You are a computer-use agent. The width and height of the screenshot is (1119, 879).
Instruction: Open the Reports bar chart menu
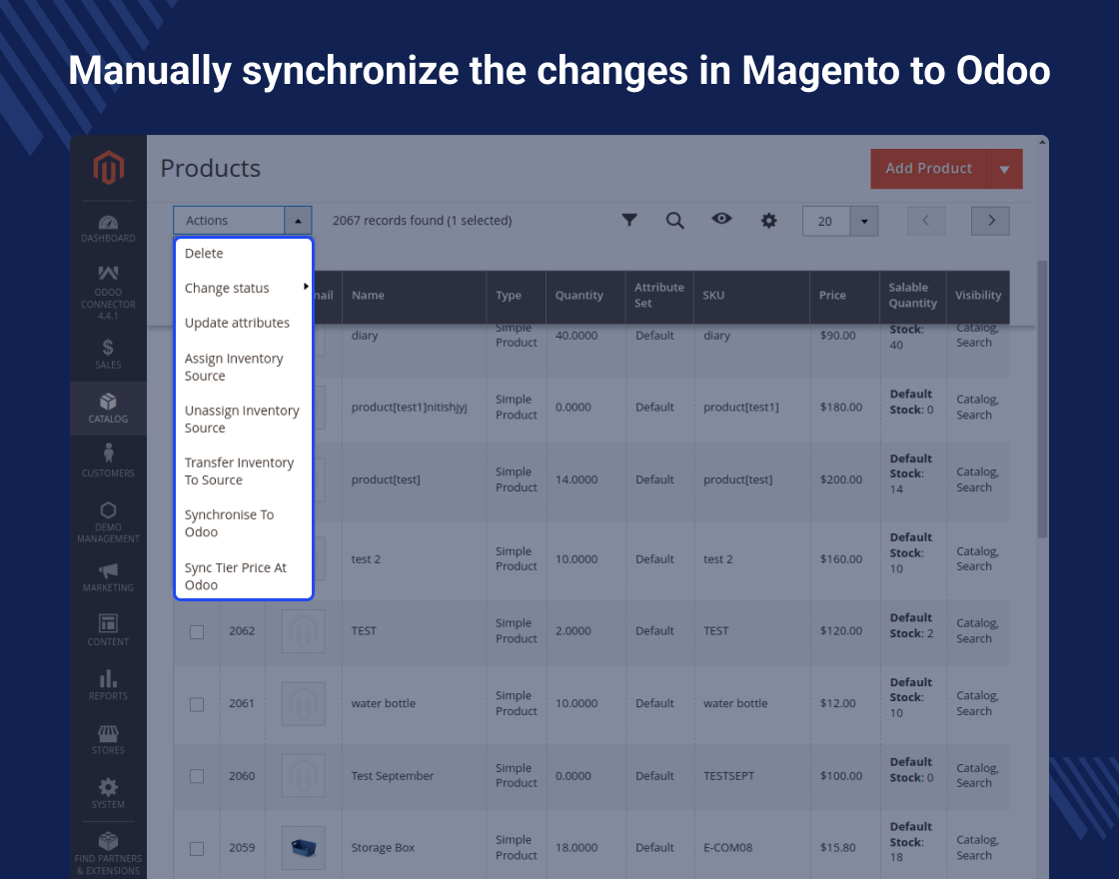(108, 685)
